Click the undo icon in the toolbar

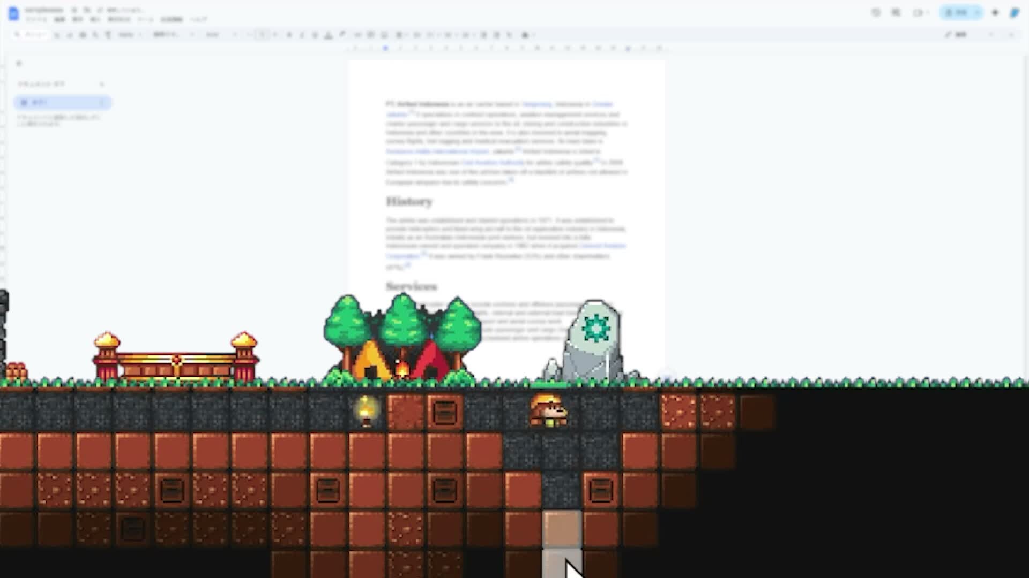point(57,35)
